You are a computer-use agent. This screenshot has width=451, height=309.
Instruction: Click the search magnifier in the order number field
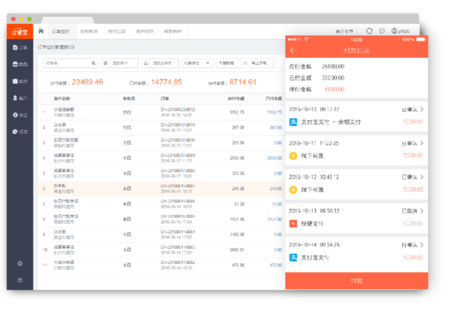coord(93,63)
